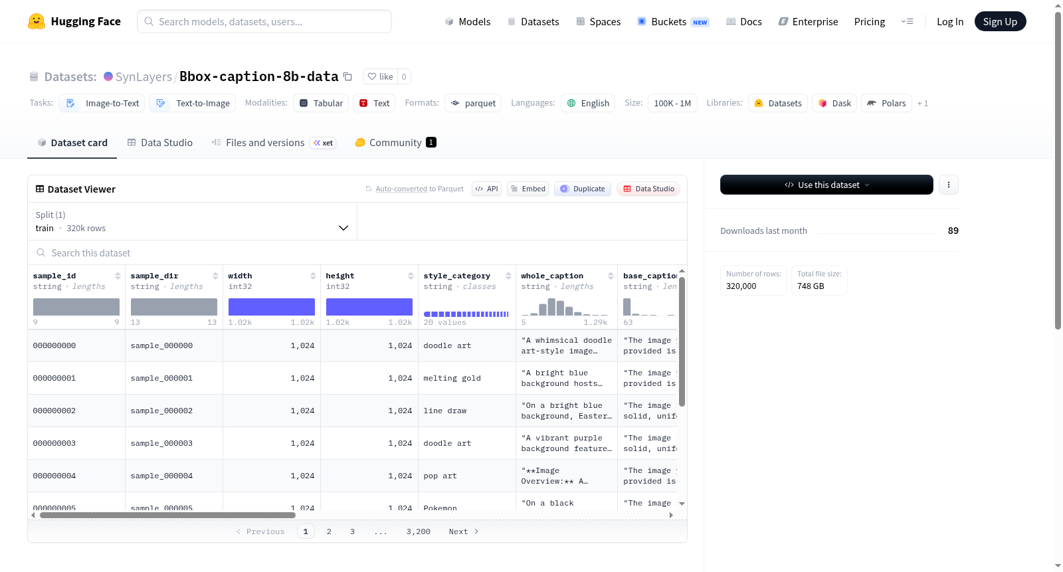Go to page 2 of the dataset
The height and width of the screenshot is (572, 1063).
329,531
